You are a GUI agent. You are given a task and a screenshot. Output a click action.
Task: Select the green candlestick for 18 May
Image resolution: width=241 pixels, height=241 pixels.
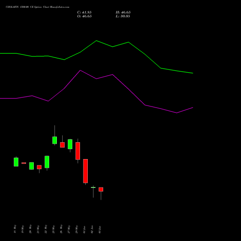16,162
